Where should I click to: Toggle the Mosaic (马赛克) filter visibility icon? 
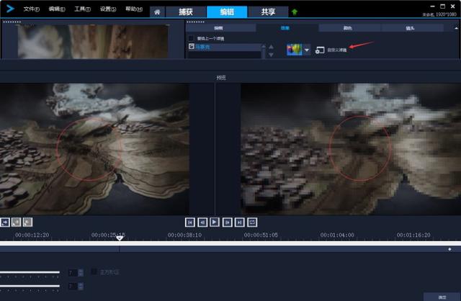pyautogui.click(x=192, y=46)
